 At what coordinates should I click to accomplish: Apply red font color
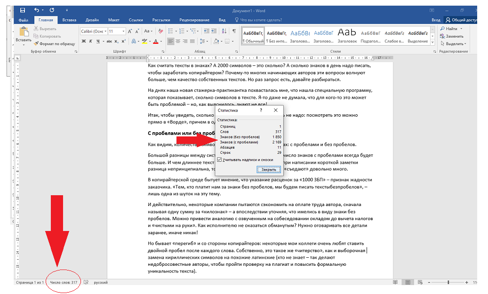point(156,41)
